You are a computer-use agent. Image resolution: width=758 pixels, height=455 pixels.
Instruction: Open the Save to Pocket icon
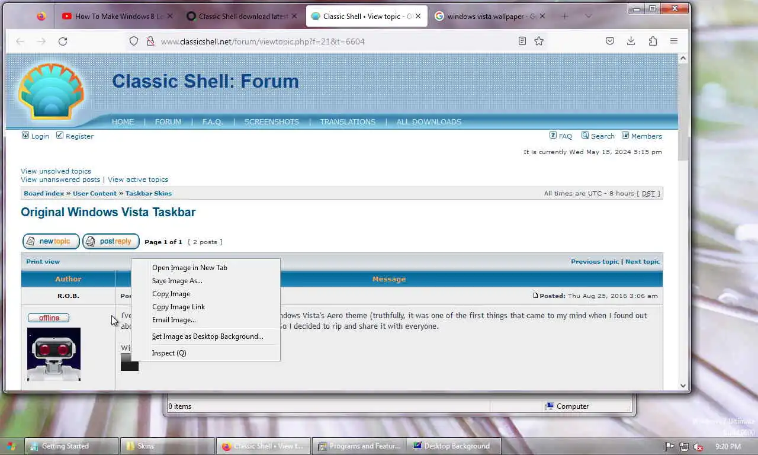coord(610,41)
